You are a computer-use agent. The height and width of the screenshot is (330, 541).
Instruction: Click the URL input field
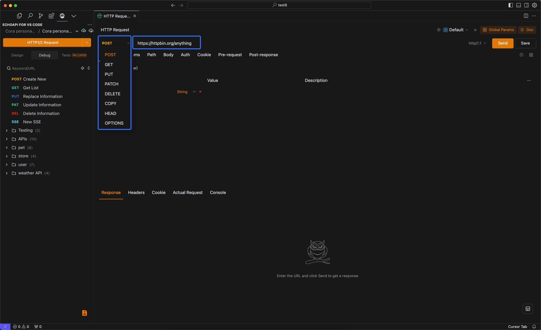click(167, 43)
